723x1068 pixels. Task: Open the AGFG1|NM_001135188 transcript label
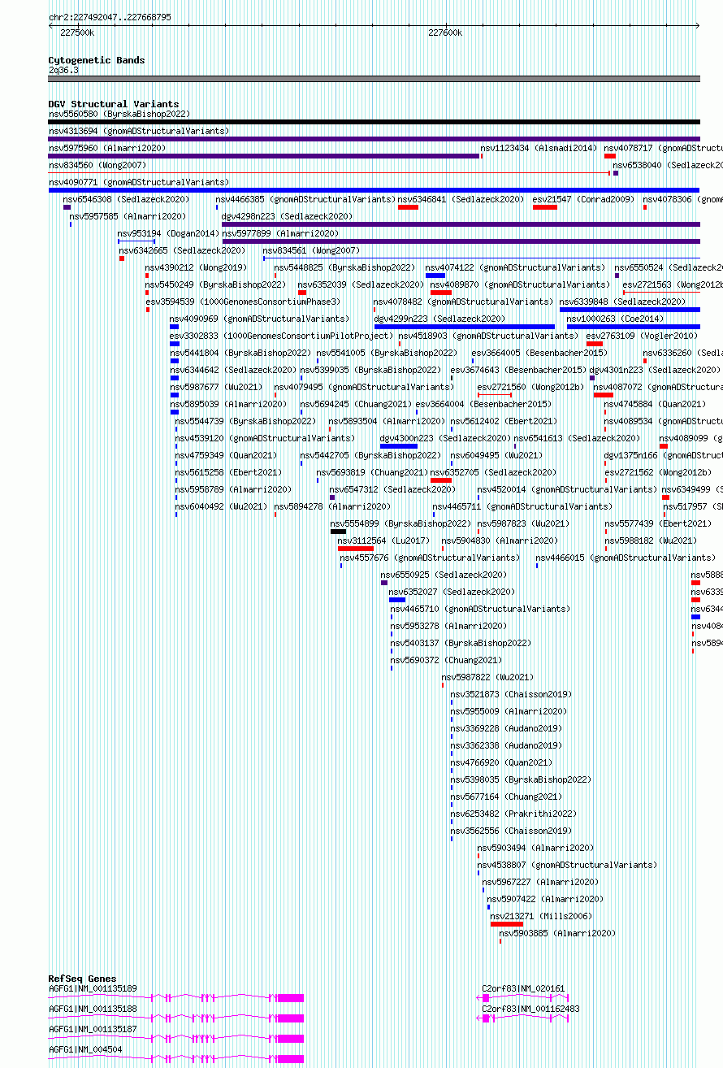[x=93, y=1009]
